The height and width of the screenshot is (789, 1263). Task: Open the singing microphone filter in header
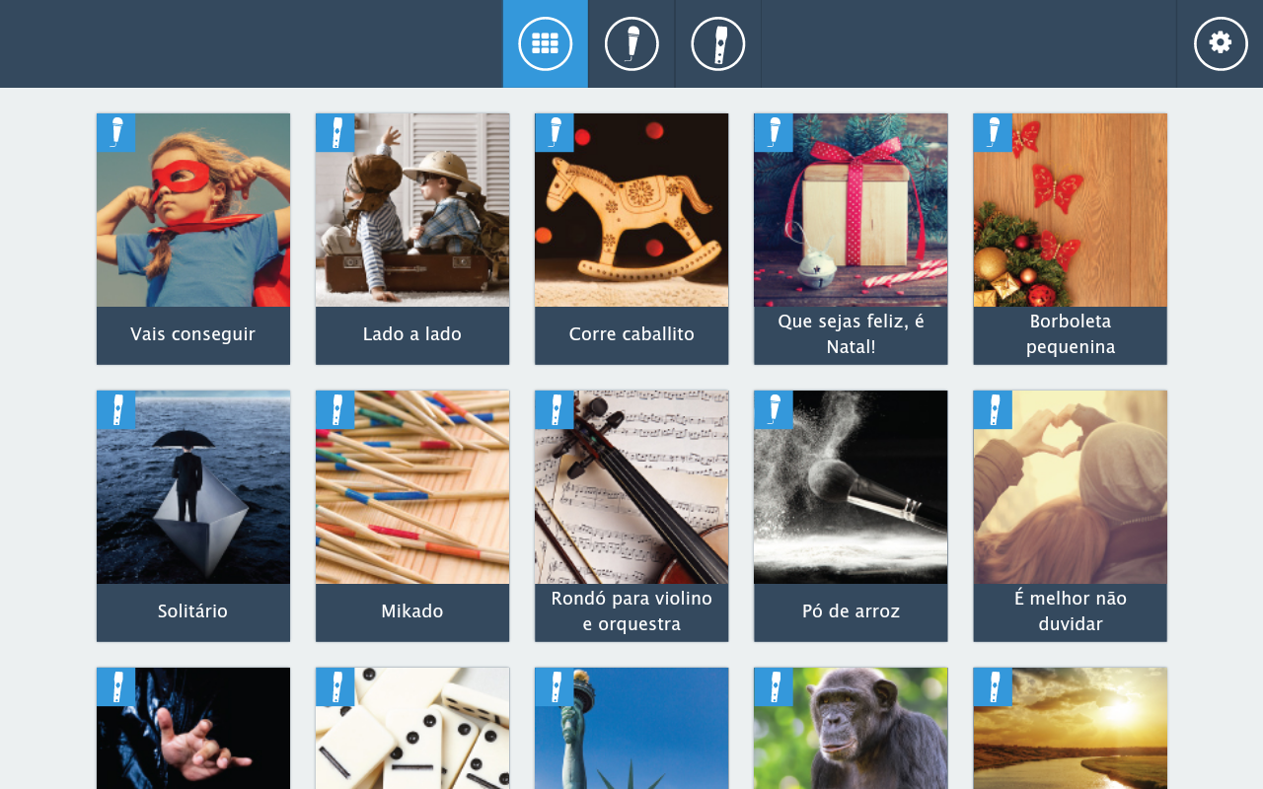[631, 43]
